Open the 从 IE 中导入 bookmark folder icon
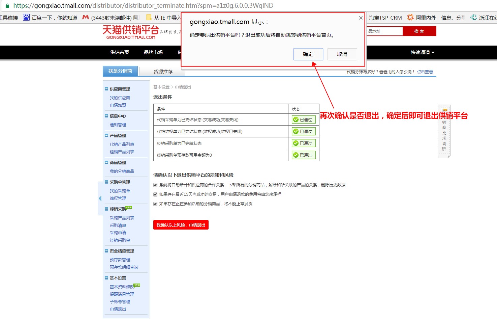This screenshot has width=497, height=319. [149, 17]
